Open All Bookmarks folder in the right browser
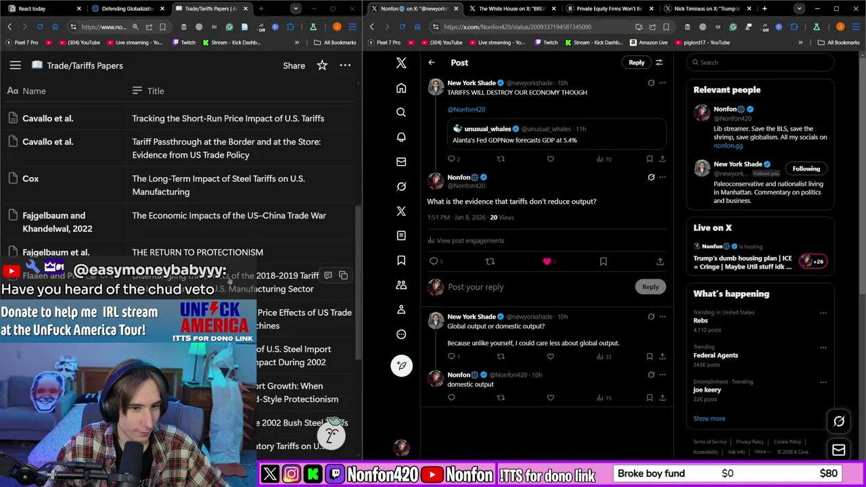Screen dimensions: 866x487 838,43
